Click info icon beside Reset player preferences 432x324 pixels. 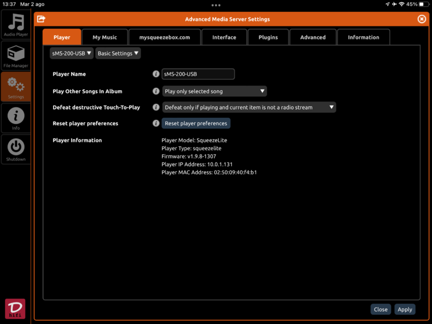point(156,124)
